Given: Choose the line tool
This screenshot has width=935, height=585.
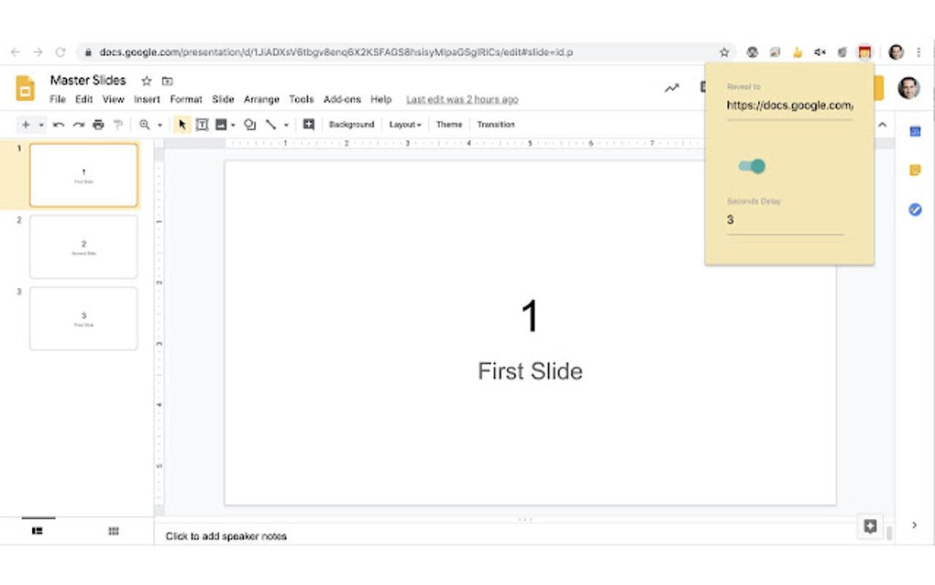Looking at the screenshot, I should click(x=271, y=124).
